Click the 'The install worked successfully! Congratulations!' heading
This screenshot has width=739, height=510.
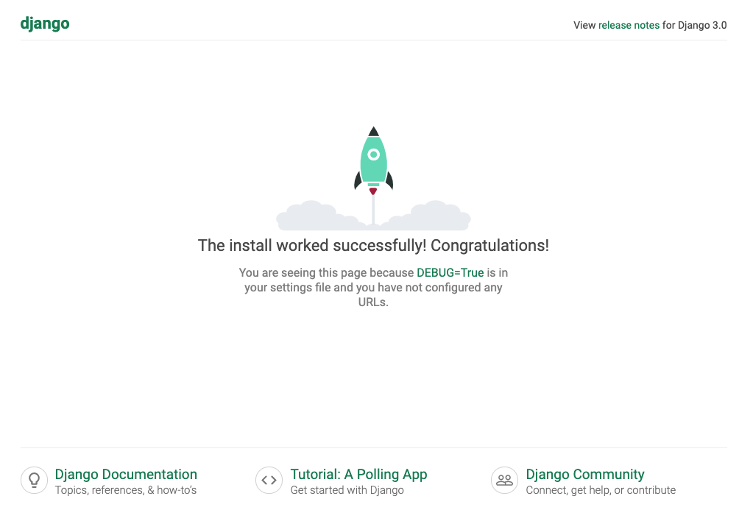coord(373,246)
